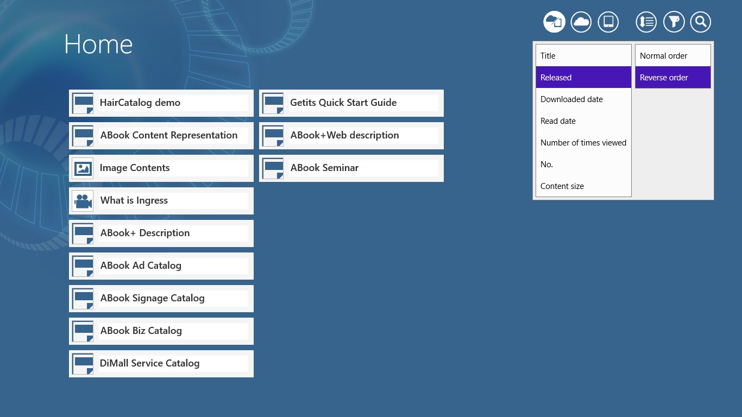This screenshot has height=417, width=742.
Task: Select Read date sorting
Action: pyautogui.click(x=583, y=121)
